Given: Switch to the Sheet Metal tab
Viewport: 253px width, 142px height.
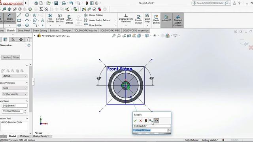Looking at the screenshot, I should pos(24,30).
